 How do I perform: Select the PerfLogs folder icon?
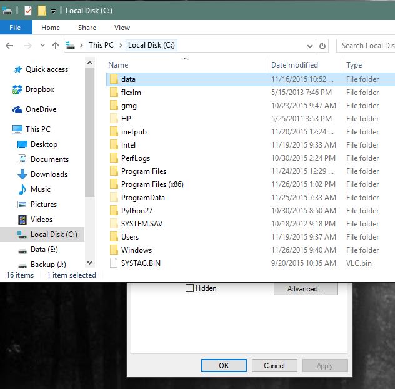(114, 158)
